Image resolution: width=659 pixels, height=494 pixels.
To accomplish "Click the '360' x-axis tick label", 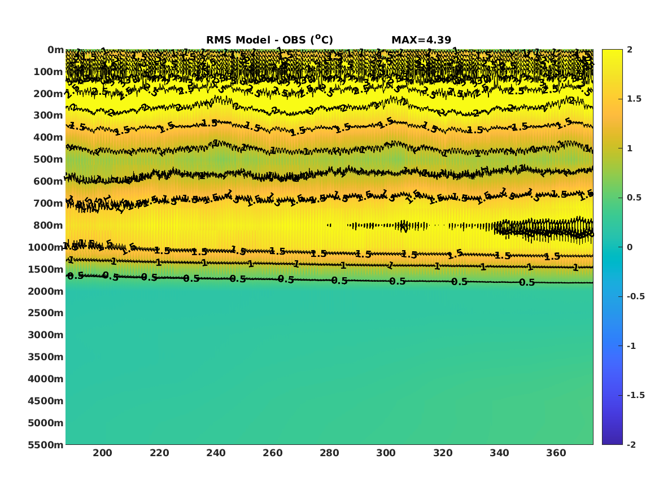I will point(556,453).
